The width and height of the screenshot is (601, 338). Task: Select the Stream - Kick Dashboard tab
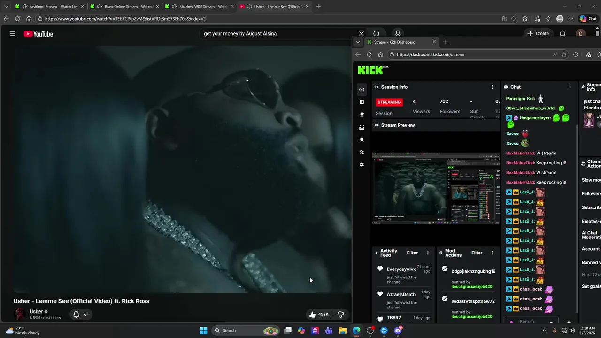click(401, 42)
